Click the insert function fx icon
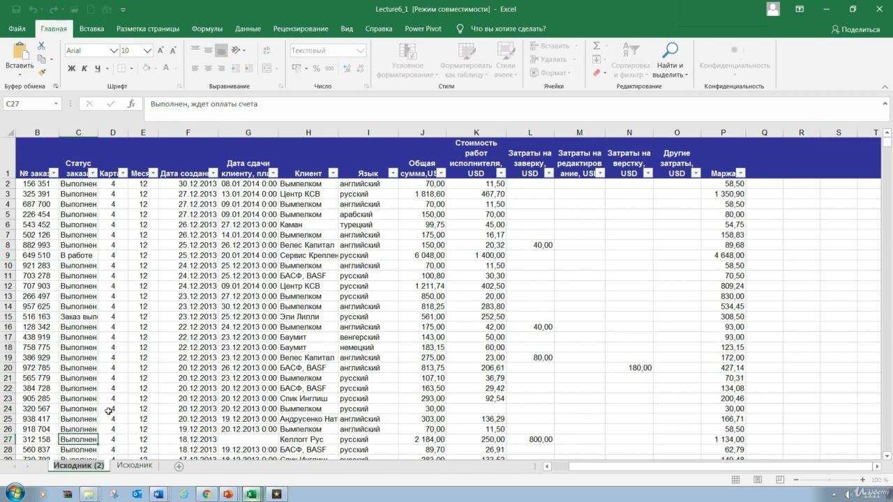Image resolution: width=893 pixels, height=502 pixels. tap(131, 104)
